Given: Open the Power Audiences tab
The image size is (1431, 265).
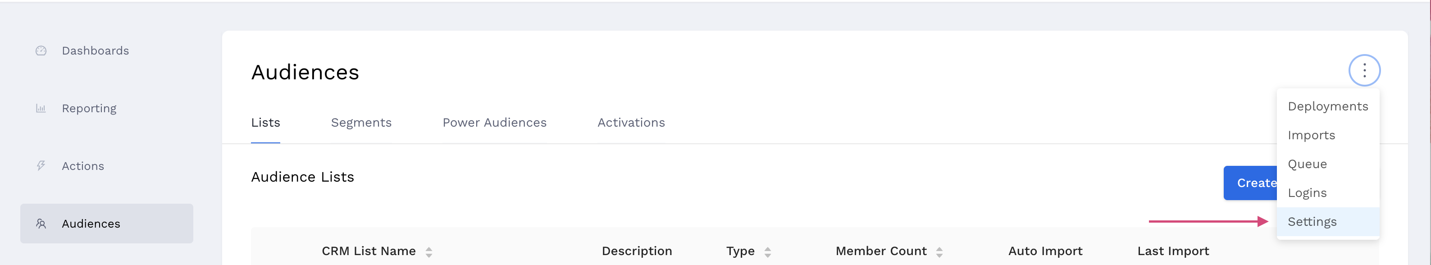Looking at the screenshot, I should point(494,122).
